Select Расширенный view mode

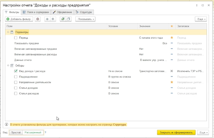pos(33,133)
